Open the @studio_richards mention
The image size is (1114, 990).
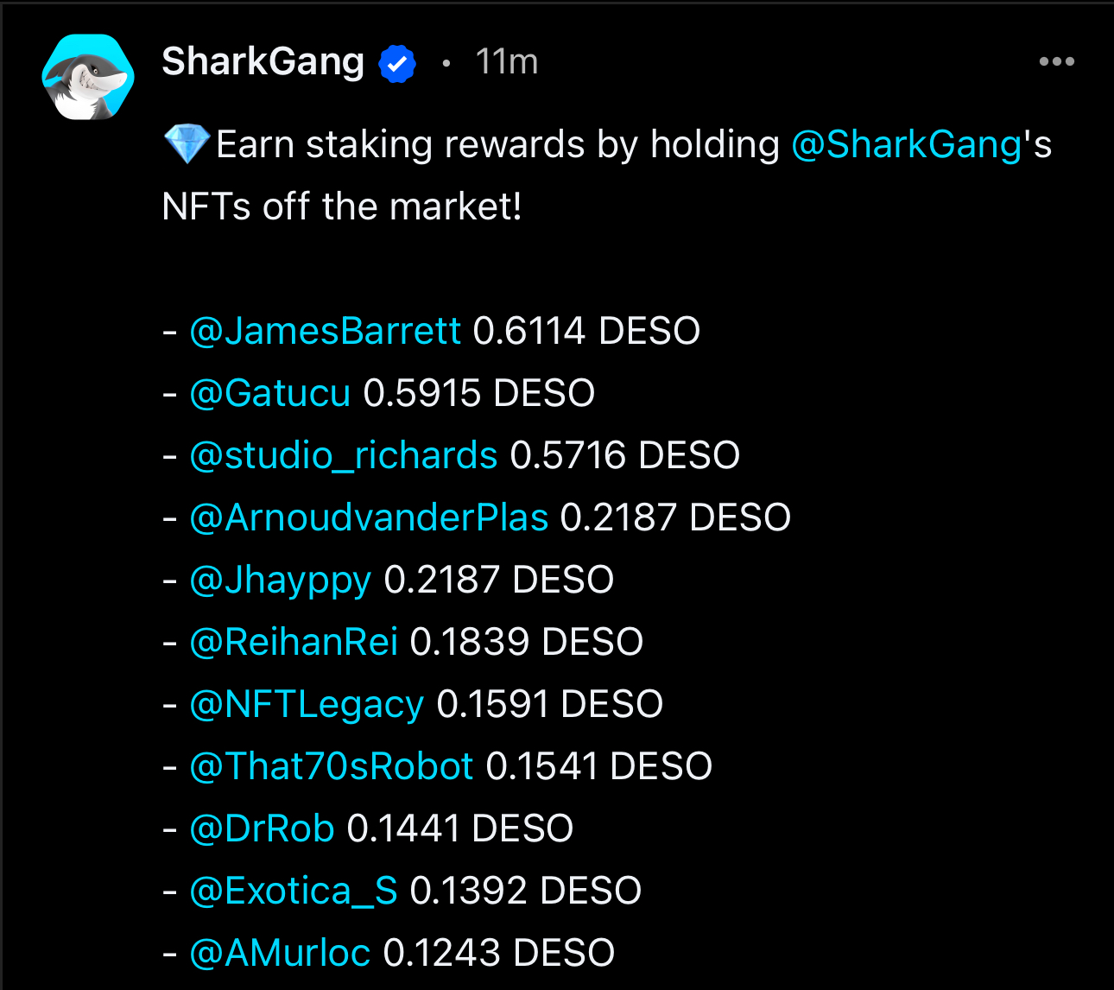coord(344,455)
